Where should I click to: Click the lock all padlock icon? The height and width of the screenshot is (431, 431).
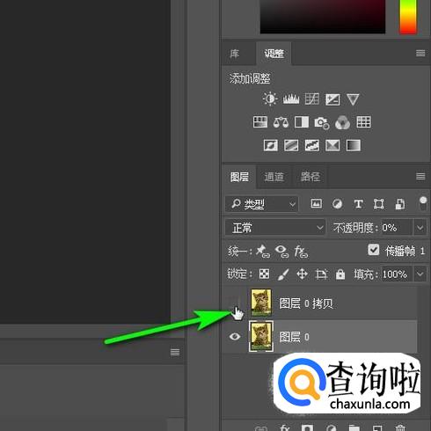(x=340, y=274)
